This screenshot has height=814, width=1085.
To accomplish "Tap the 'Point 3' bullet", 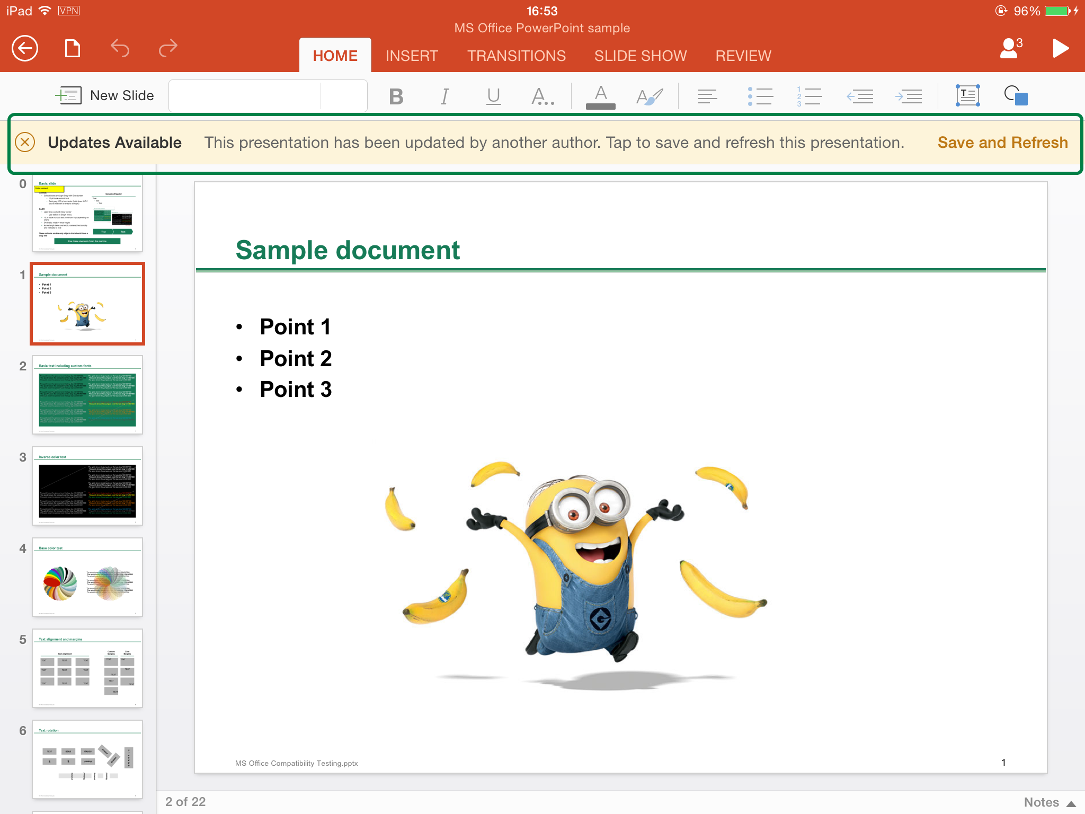I will [x=296, y=390].
